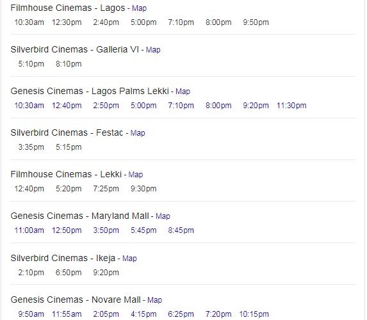Open Map for Genesis Cinemas Maryland Mall
Viewport: 367px width, 320px height.
coord(163,216)
